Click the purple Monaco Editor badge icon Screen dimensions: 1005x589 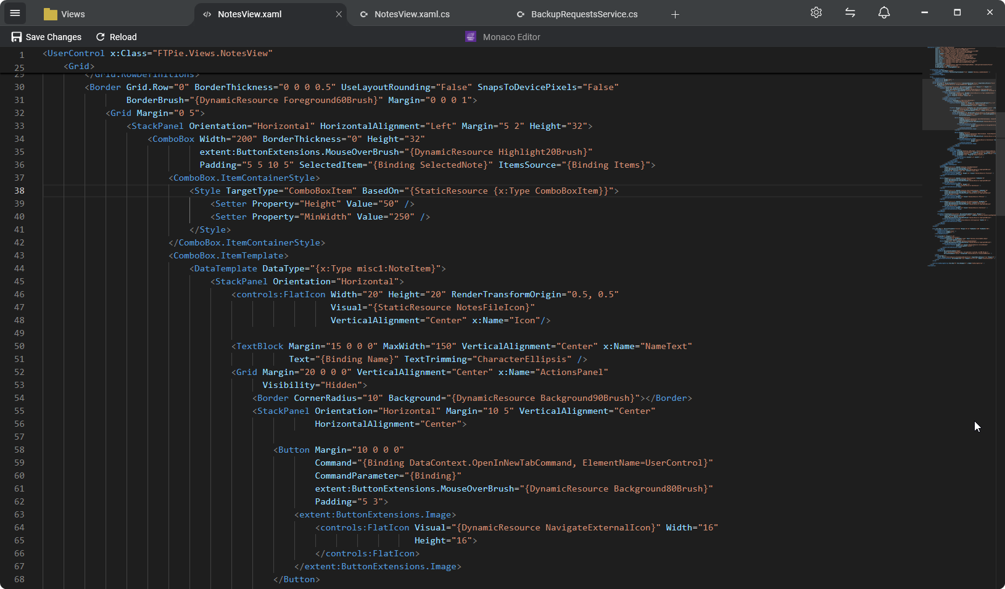point(470,36)
